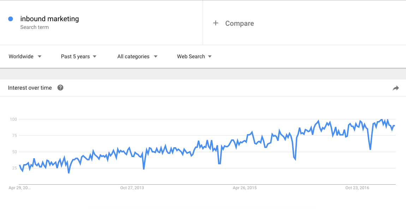This screenshot has width=406, height=209.
Task: Click the Compare button to add a term
Action: [x=239, y=23]
